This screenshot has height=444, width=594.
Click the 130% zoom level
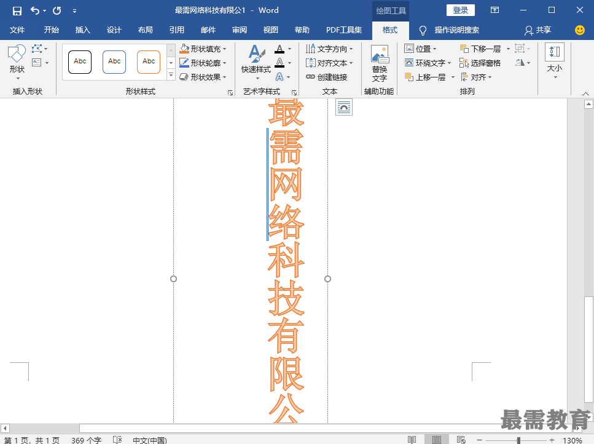572,440
